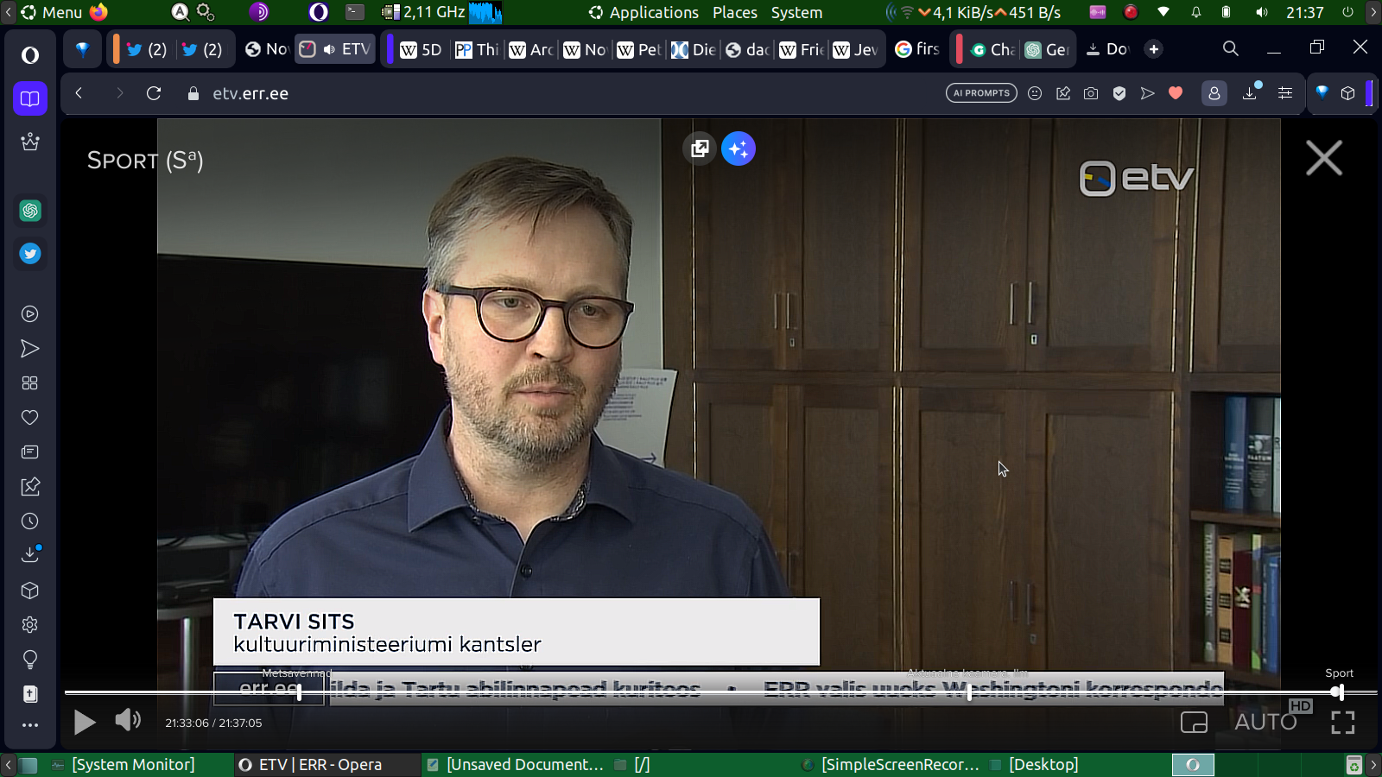Take a snapshot with the camera icon
The image size is (1382, 777).
[1091, 93]
